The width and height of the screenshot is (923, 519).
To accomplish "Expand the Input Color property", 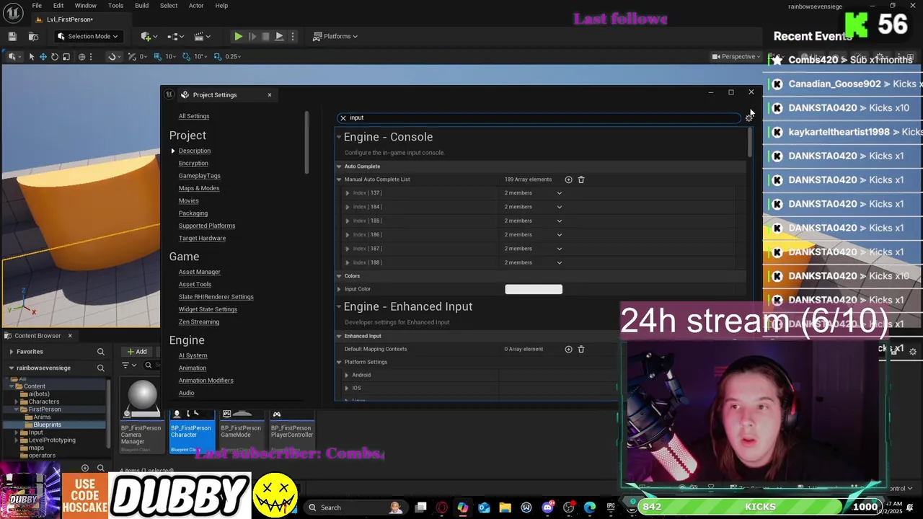I will (339, 289).
